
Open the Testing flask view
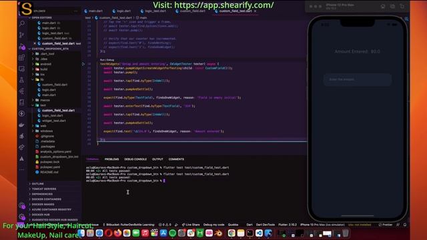tap(22, 80)
